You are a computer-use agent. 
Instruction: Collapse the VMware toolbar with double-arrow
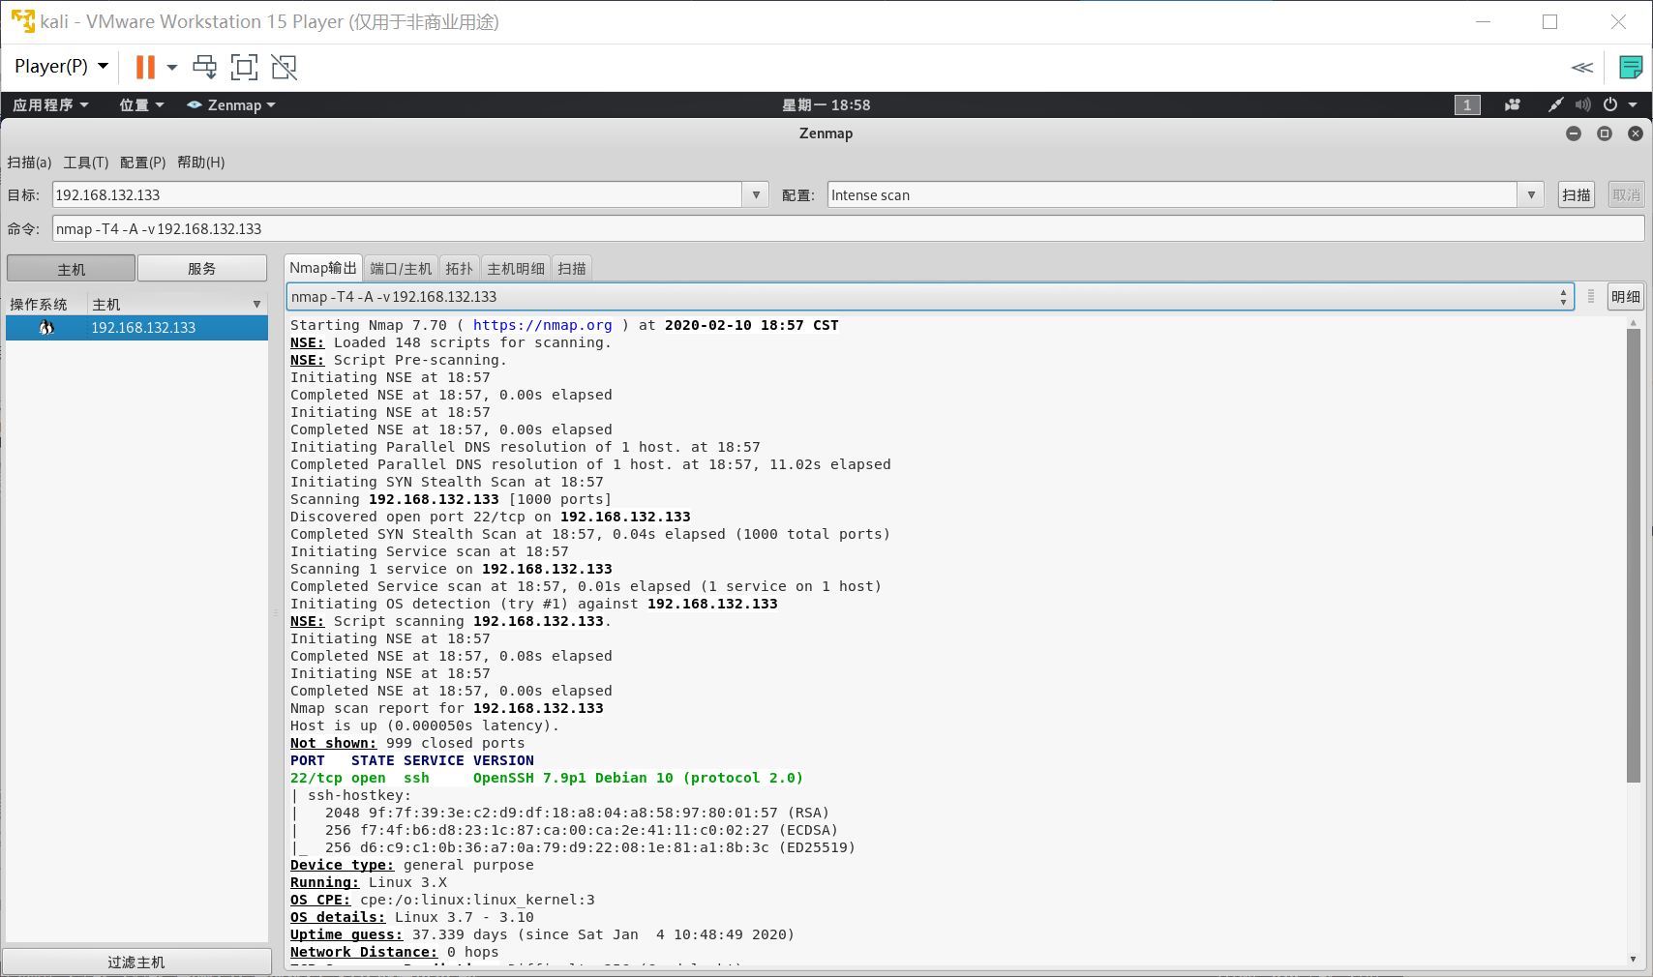tap(1582, 67)
